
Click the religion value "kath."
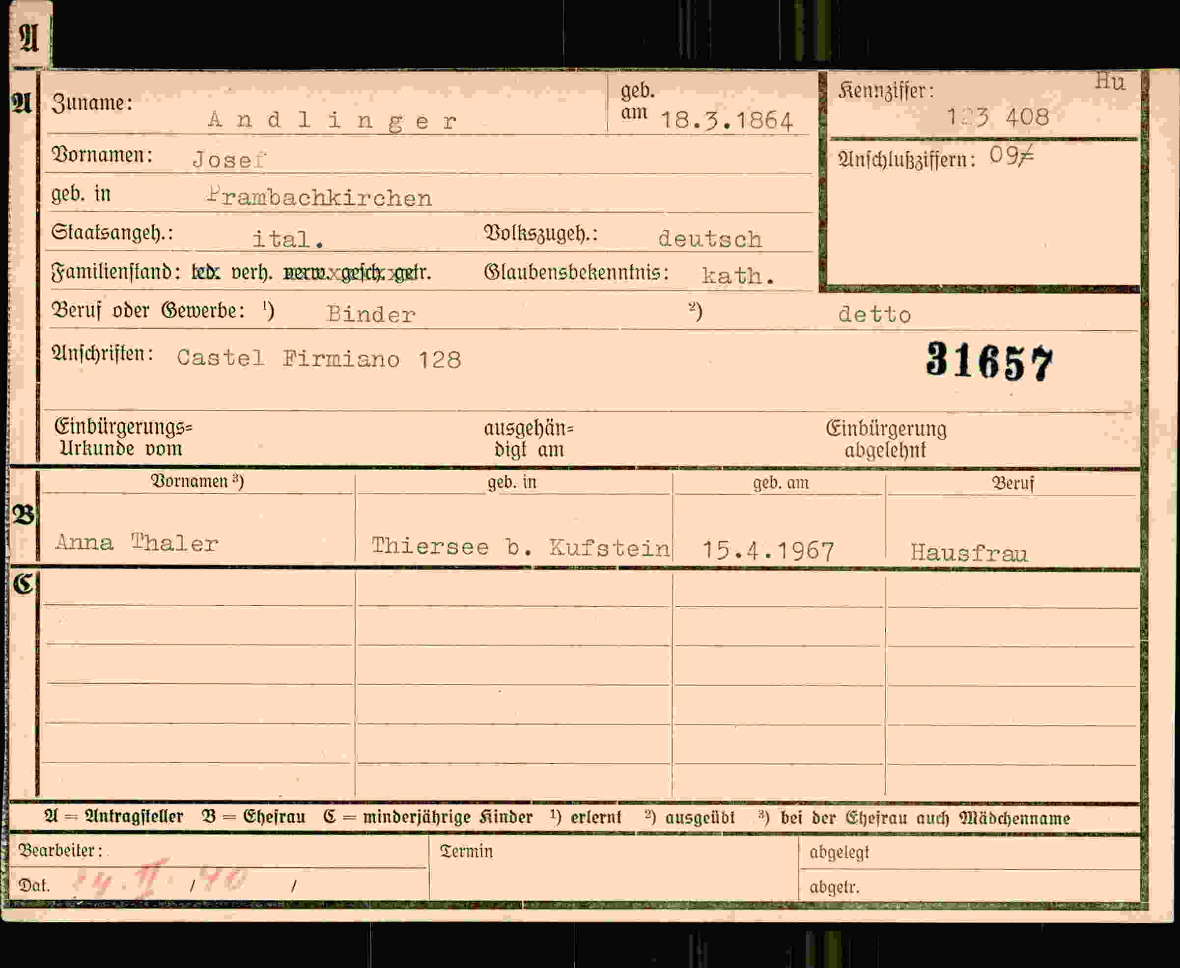point(738,276)
